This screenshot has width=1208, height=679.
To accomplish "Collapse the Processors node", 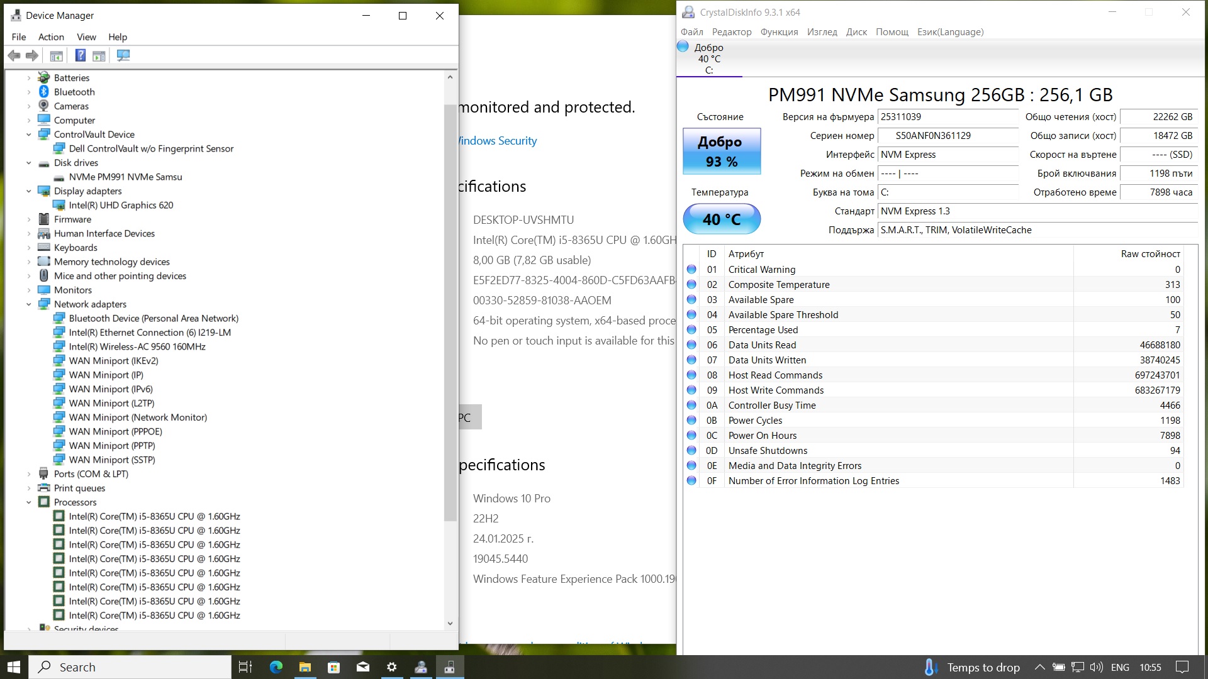I will click(x=29, y=502).
